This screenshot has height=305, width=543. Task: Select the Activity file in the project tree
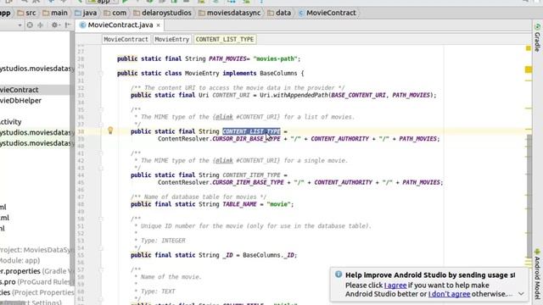(11, 122)
